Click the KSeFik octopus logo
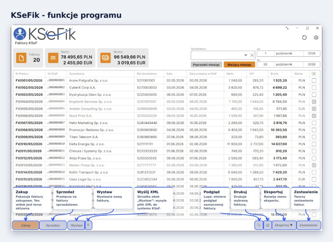Viewport: 333px width, 242px height. pyautogui.click(x=20, y=34)
